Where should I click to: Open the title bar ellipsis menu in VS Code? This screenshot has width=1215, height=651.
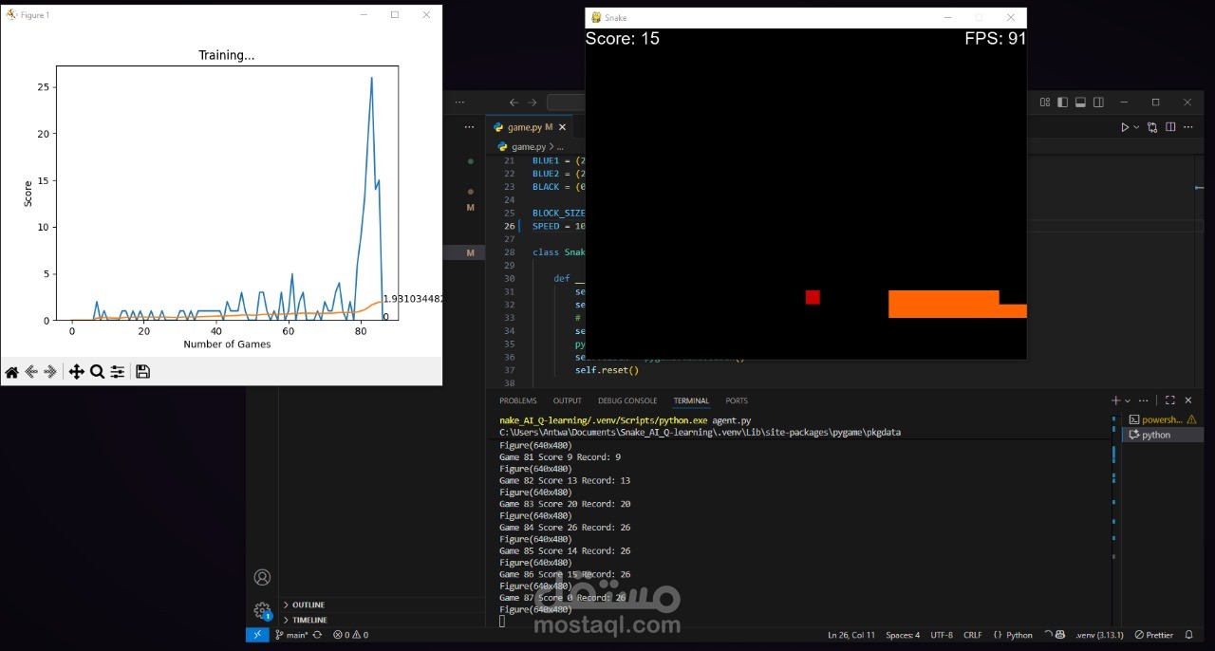pyautogui.click(x=459, y=102)
